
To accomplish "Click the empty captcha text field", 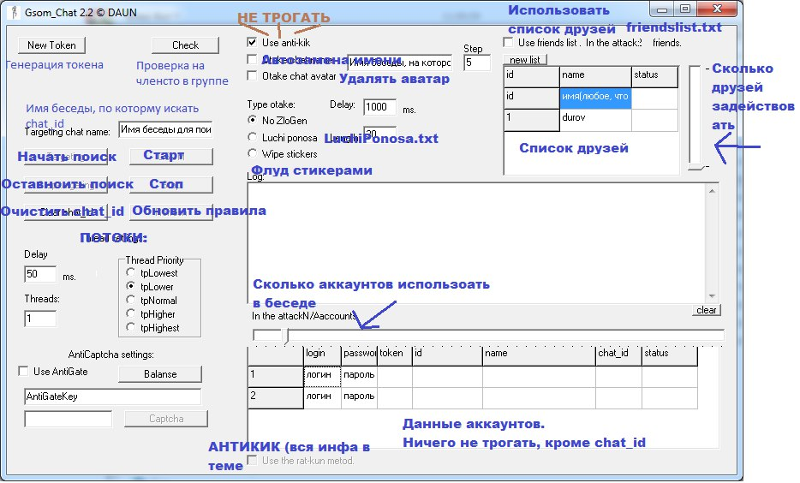I will [x=68, y=420].
